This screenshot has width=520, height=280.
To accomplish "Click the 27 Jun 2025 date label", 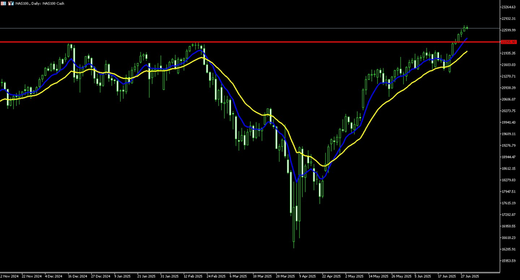I will [470, 276].
